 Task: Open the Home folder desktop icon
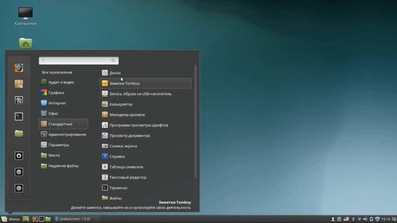(25, 43)
